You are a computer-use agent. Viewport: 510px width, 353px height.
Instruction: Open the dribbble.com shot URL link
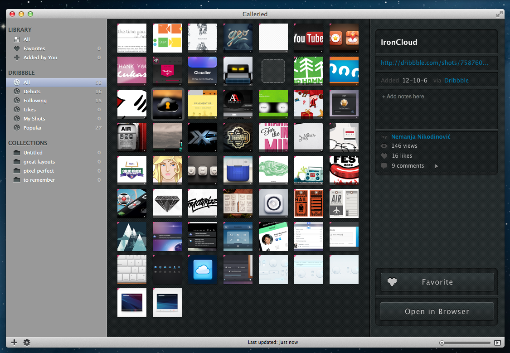point(435,63)
